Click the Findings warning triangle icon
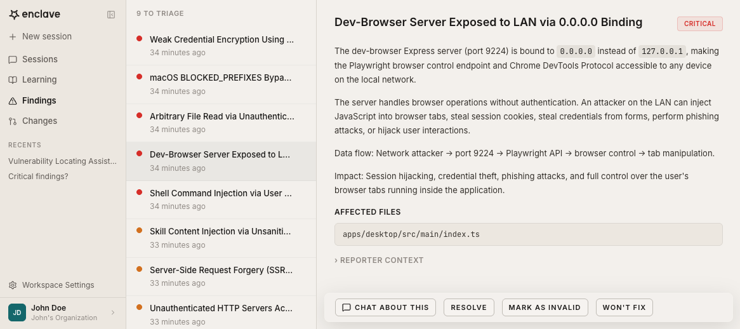The height and width of the screenshot is (329, 740). click(x=13, y=101)
